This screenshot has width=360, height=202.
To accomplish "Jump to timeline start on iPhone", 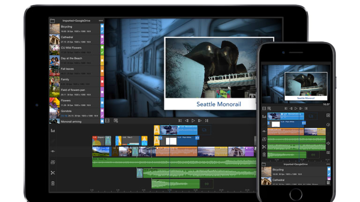I will pos(286,108).
